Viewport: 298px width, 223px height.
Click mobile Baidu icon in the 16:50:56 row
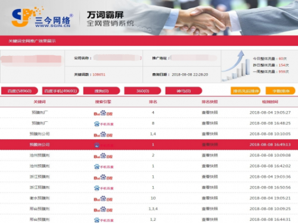pyautogui.click(x=104, y=188)
